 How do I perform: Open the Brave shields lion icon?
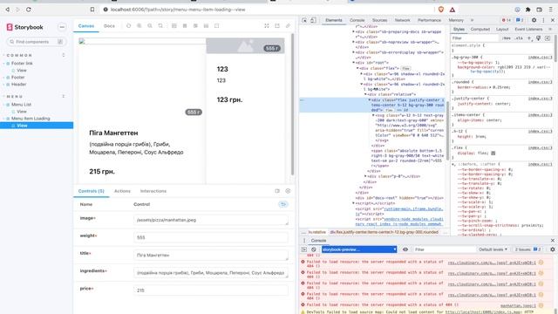(441, 10)
